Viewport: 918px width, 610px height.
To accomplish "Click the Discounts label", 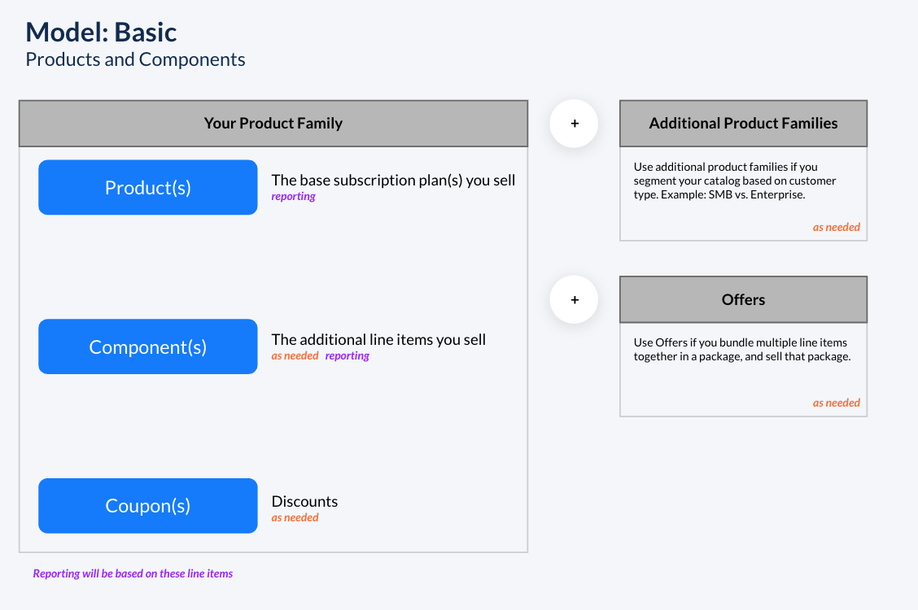I will coord(304,502).
